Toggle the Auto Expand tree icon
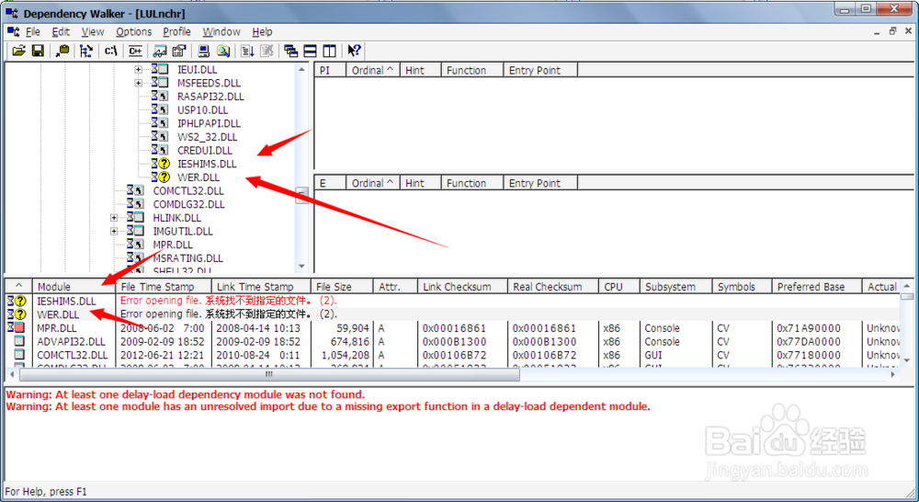919x502 pixels. tap(86, 51)
